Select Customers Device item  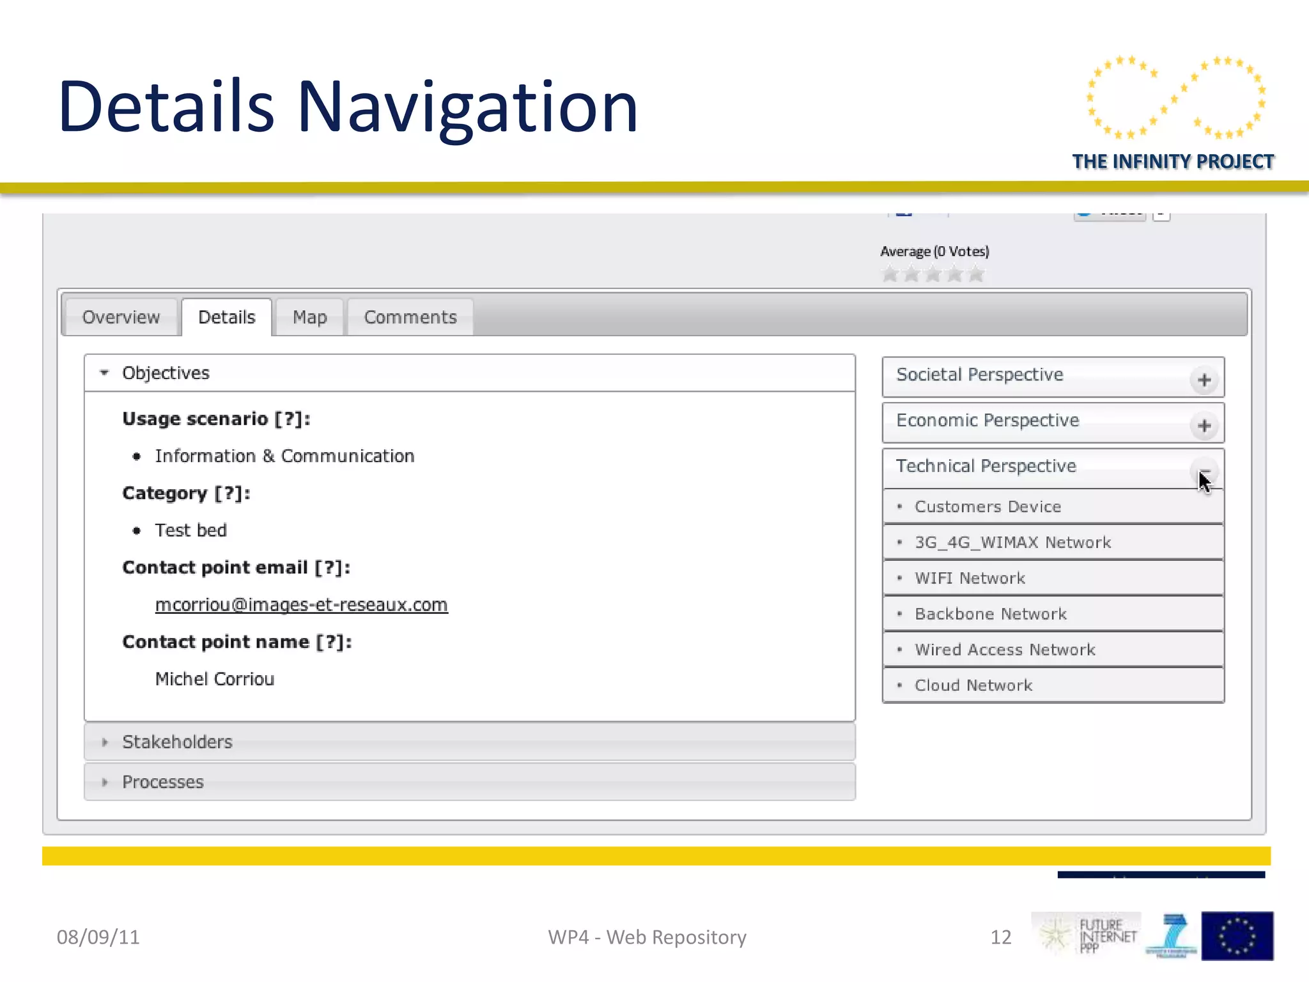point(988,507)
